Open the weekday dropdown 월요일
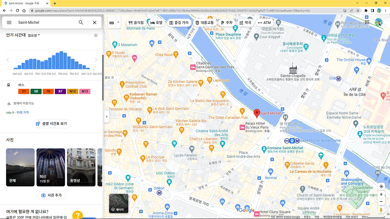 [x=34, y=35]
